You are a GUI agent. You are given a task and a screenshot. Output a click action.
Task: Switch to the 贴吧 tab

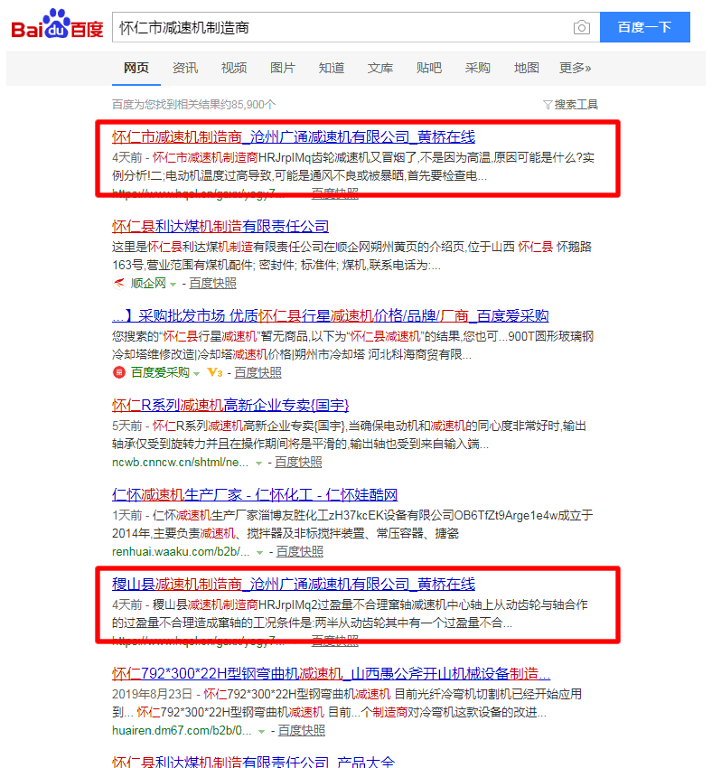pyautogui.click(x=429, y=68)
